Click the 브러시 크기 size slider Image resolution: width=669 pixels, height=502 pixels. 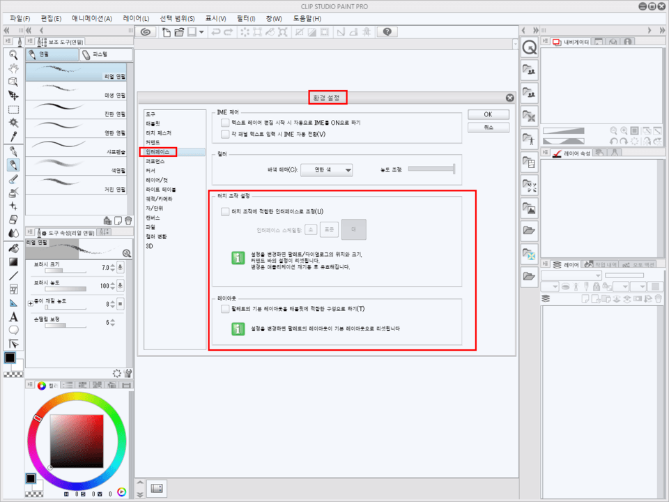click(66, 271)
